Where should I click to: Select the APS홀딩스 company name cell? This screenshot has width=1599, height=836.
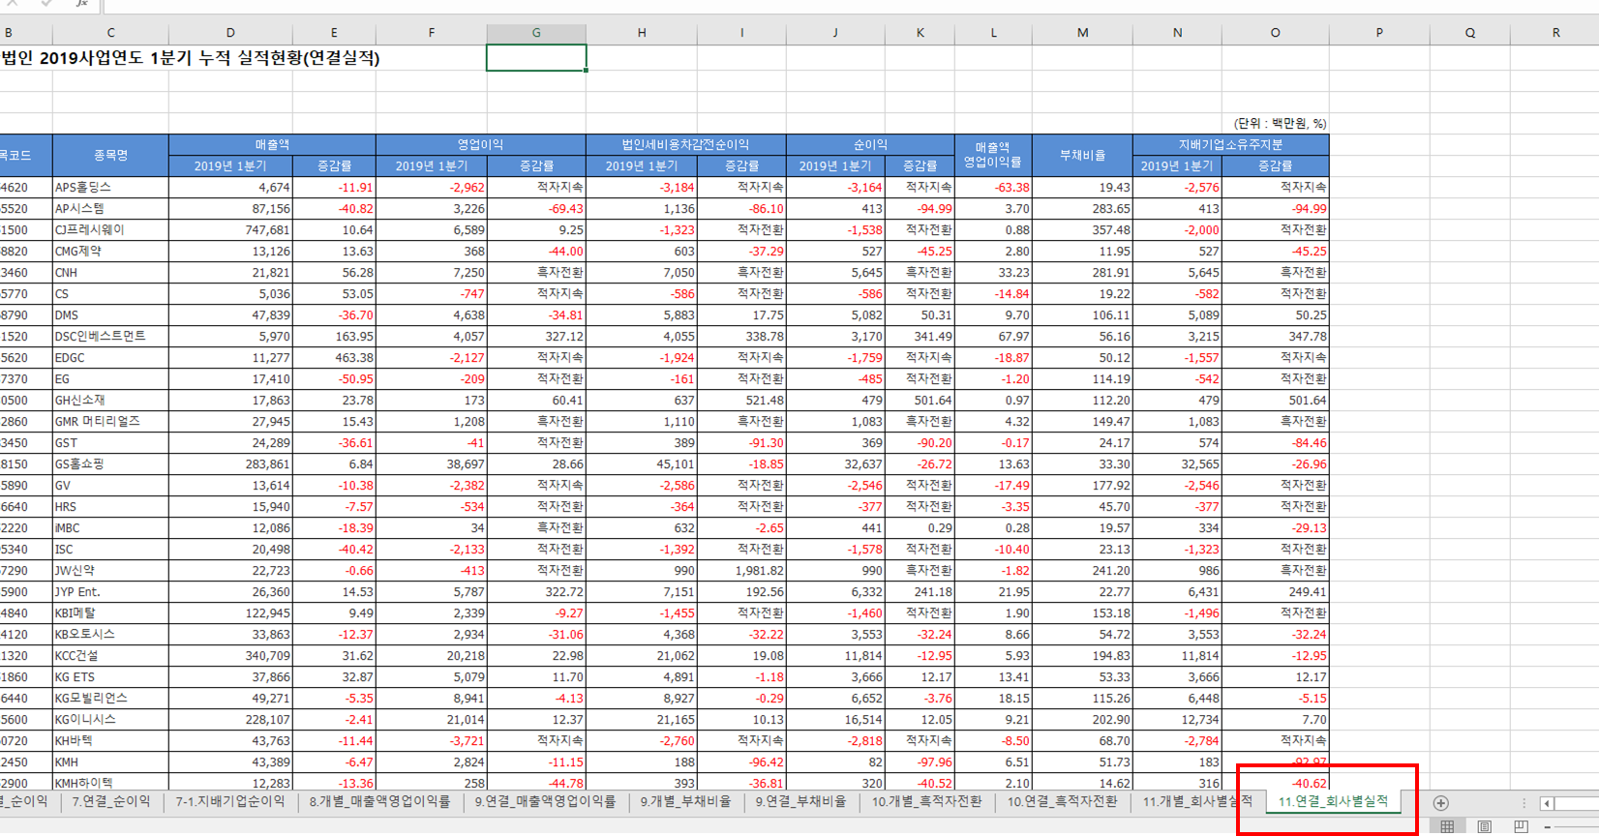click(110, 187)
